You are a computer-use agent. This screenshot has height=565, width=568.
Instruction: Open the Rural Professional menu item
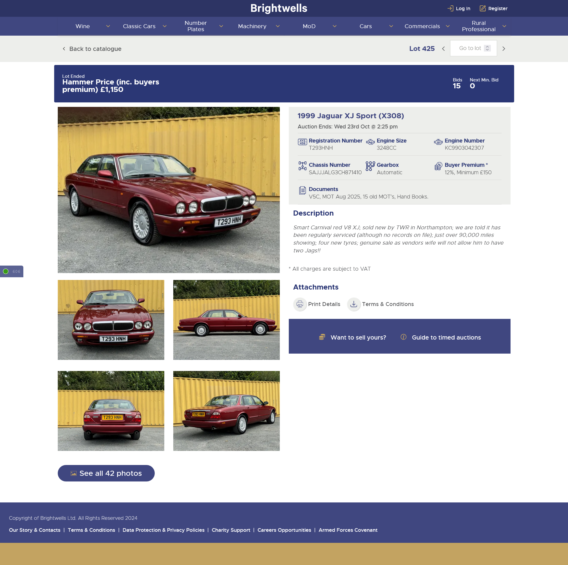pos(479,26)
